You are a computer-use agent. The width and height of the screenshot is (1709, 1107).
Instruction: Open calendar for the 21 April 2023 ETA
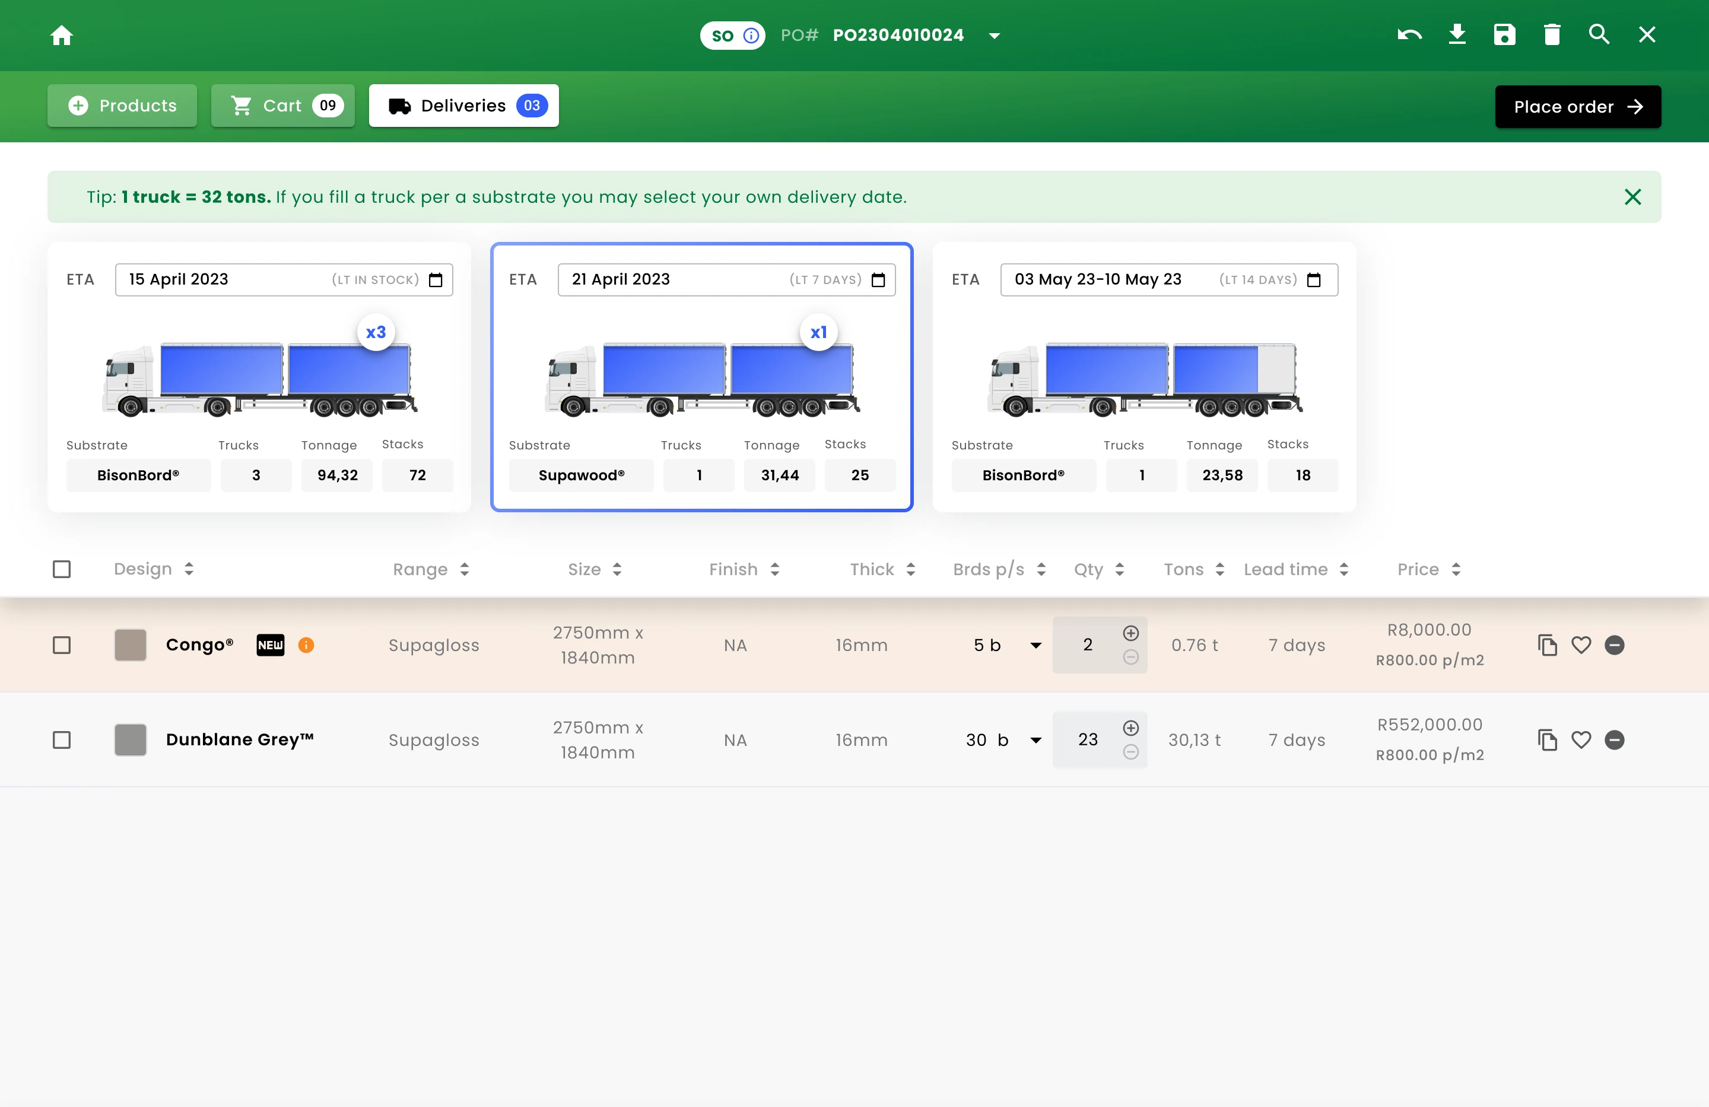click(x=878, y=280)
